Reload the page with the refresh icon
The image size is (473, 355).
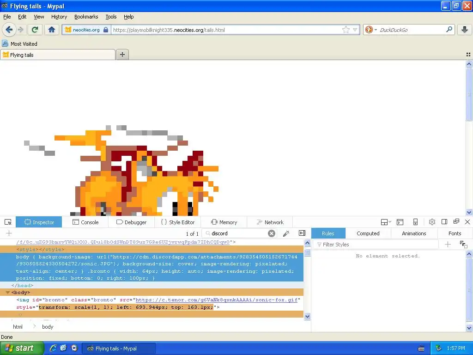35,30
